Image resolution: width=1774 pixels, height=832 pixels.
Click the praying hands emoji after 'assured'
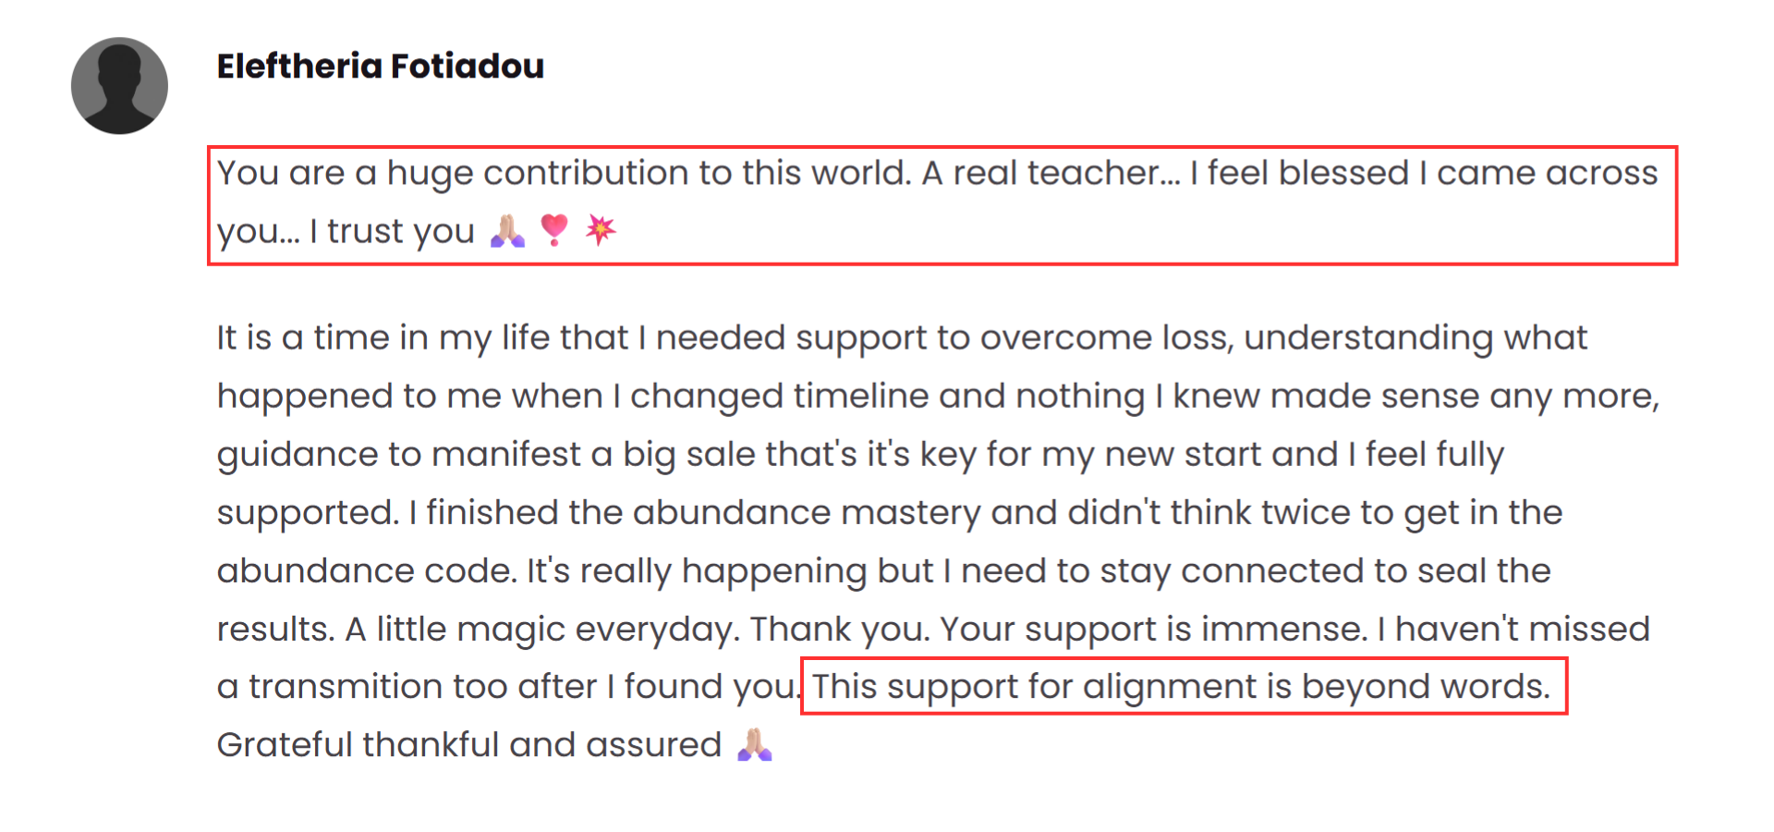click(755, 744)
